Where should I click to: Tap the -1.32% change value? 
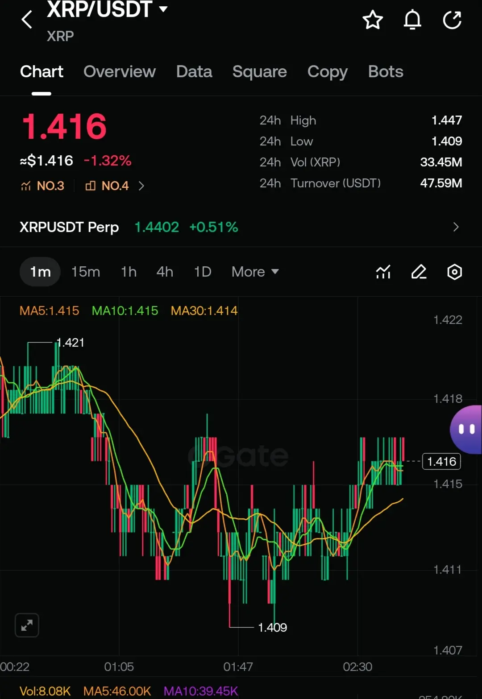tap(108, 161)
